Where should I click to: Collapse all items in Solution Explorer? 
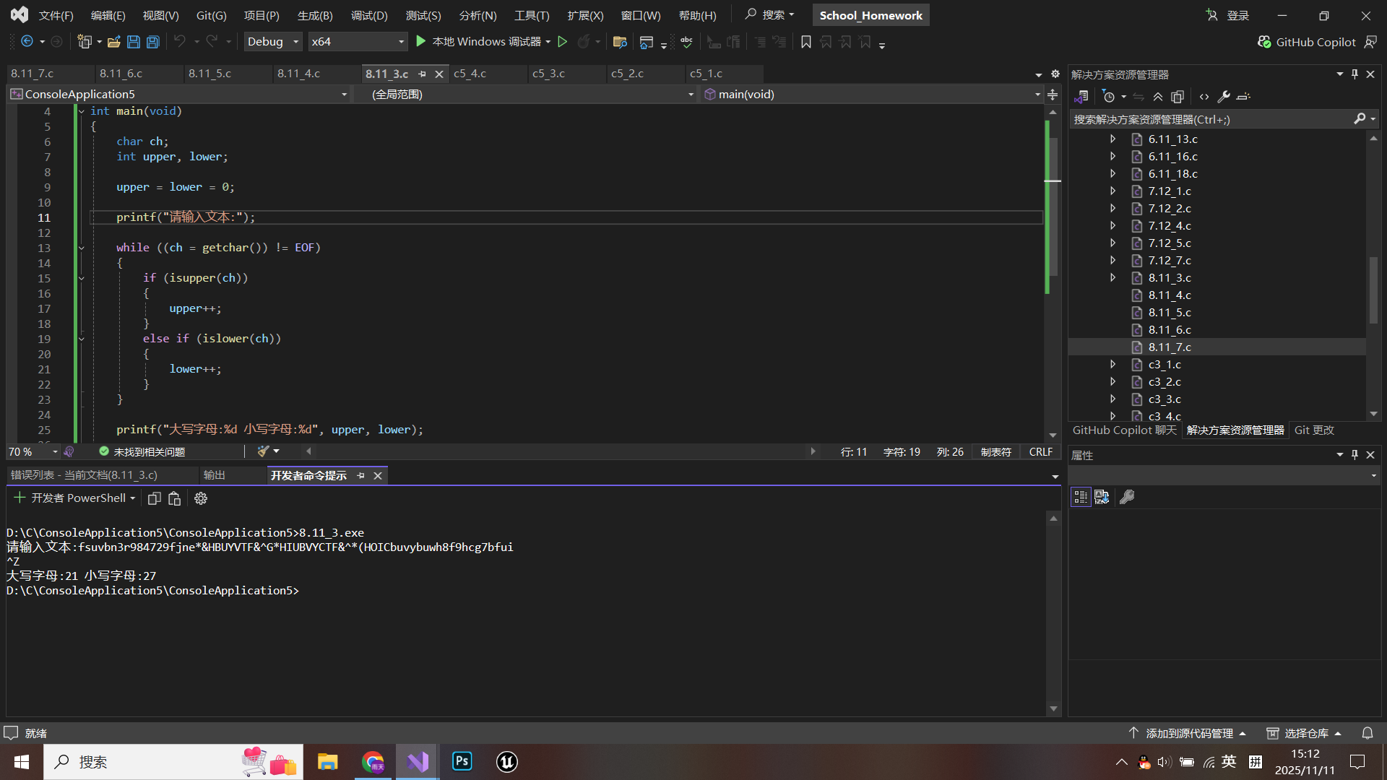click(x=1158, y=97)
